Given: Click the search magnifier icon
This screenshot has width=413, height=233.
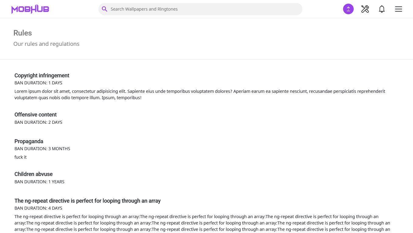Looking at the screenshot, I should point(105,9).
